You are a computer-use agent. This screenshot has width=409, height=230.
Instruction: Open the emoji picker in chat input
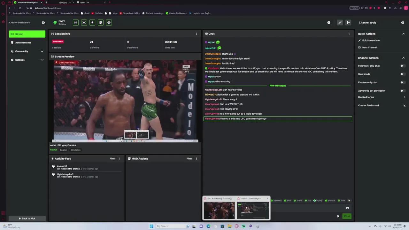click(347, 208)
